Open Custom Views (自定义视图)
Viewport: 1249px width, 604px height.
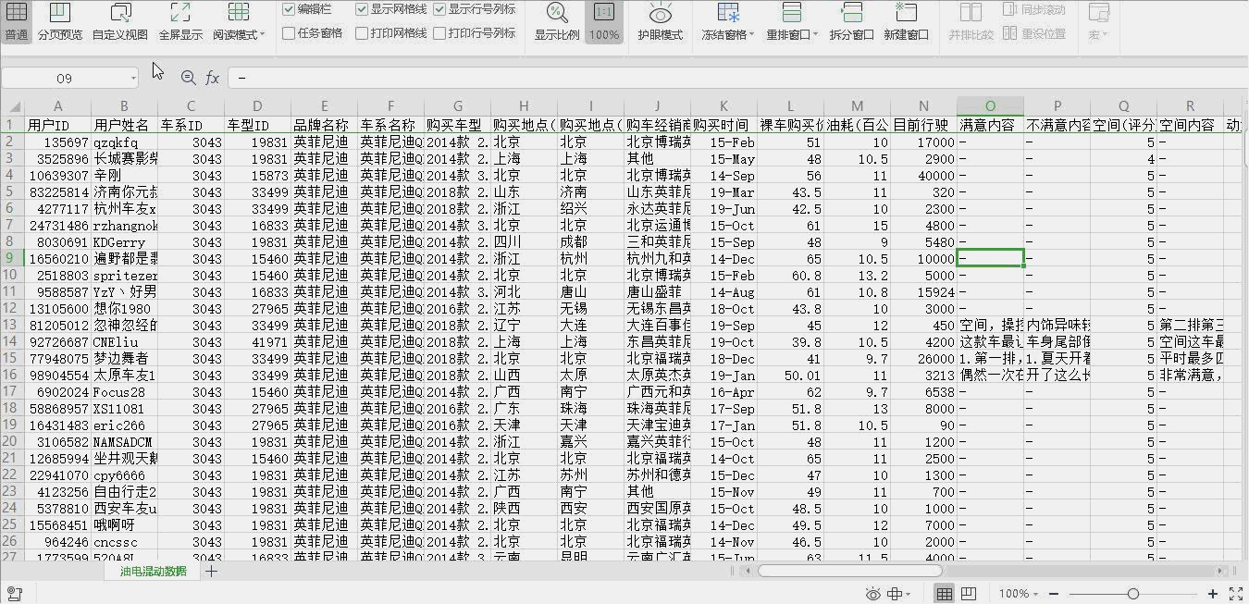(120, 21)
